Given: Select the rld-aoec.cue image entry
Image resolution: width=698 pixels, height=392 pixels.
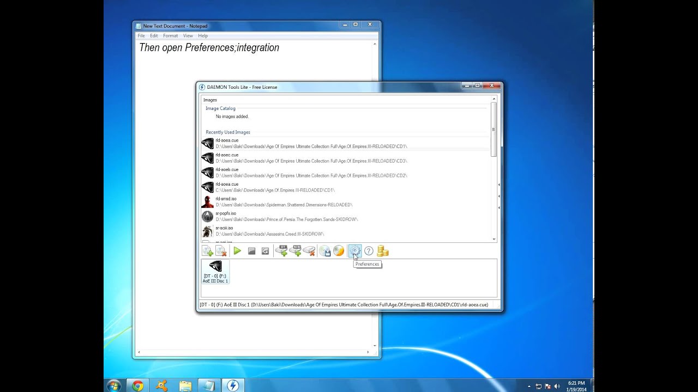Looking at the screenshot, I should (x=346, y=158).
